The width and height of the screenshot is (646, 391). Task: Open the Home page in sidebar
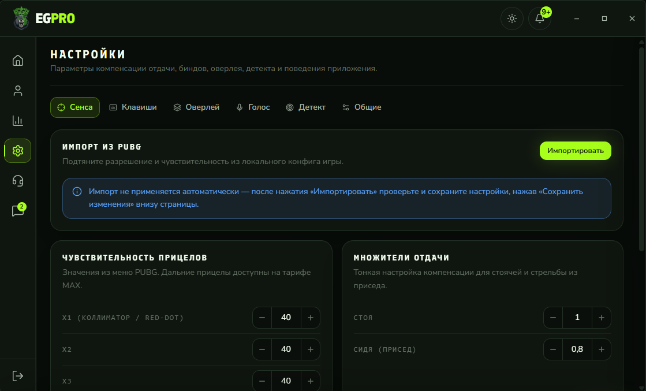tap(18, 61)
